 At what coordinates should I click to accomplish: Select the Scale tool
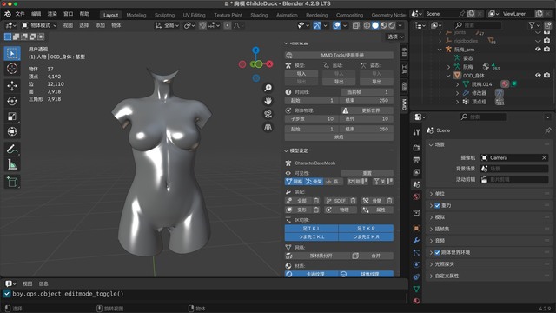pyautogui.click(x=12, y=117)
